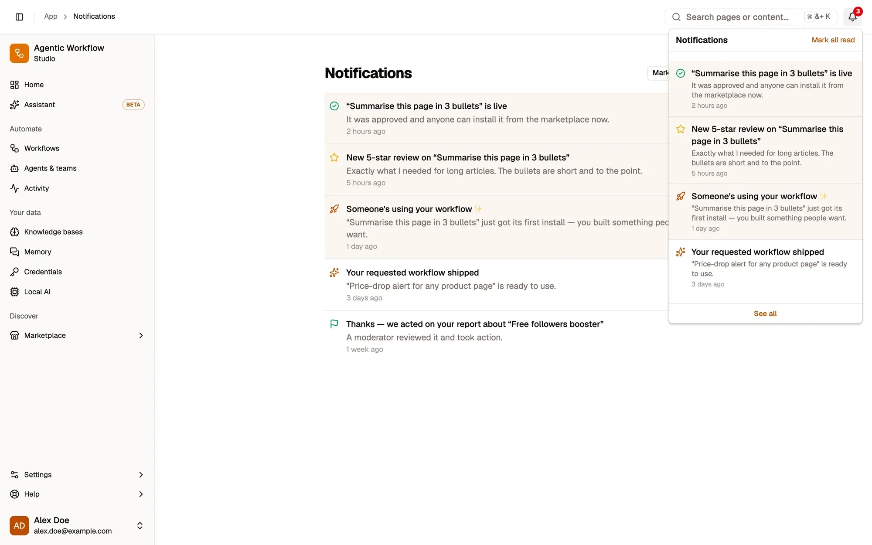Open the notification bell icon
The image size is (872, 545).
[x=852, y=17]
